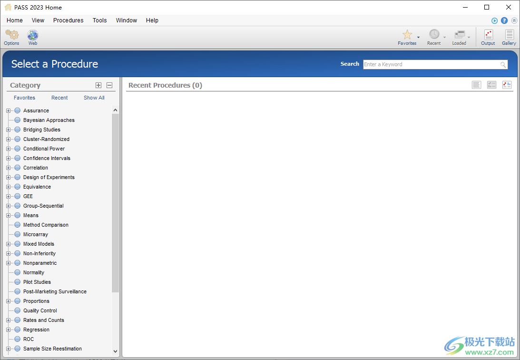Screen dimensions: 520x360
Task: Collapse all categories with minus icon
Action: tap(109, 85)
